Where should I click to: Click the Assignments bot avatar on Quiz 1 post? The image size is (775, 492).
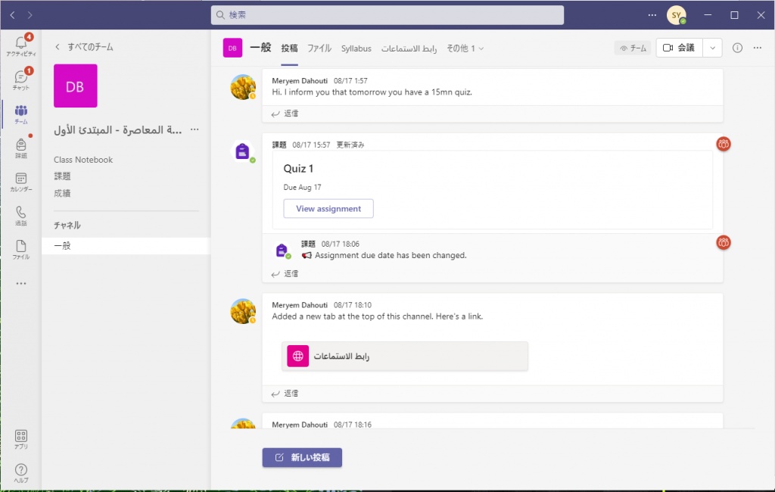242,151
